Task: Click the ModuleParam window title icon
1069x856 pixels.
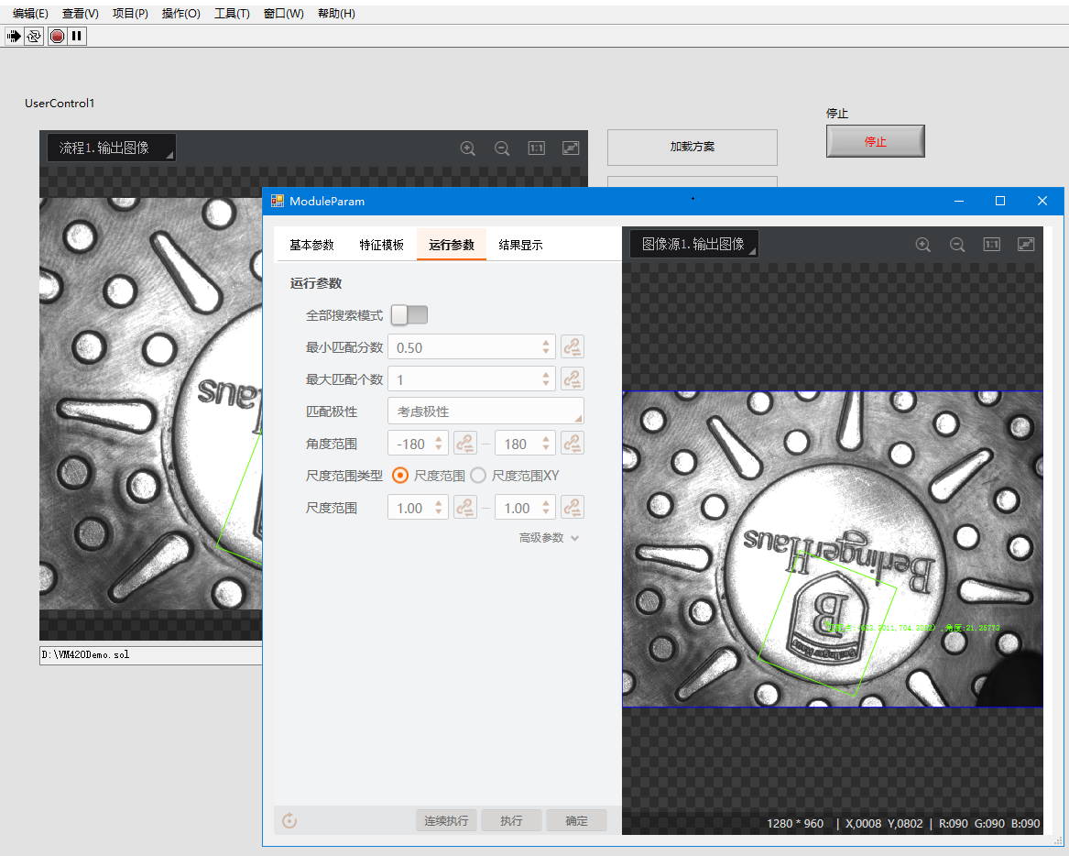Action: pos(278,201)
